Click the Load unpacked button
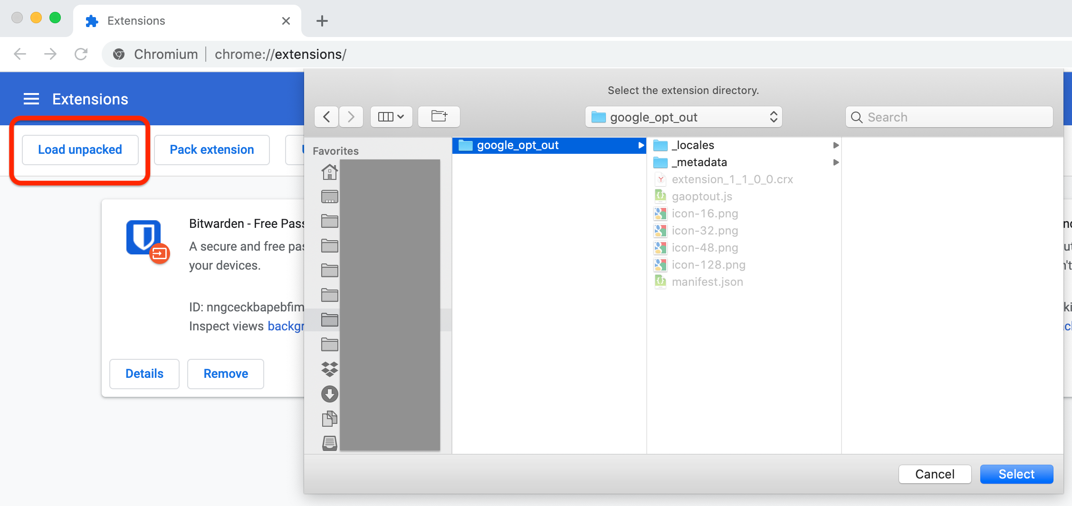This screenshot has height=506, width=1072. click(80, 150)
